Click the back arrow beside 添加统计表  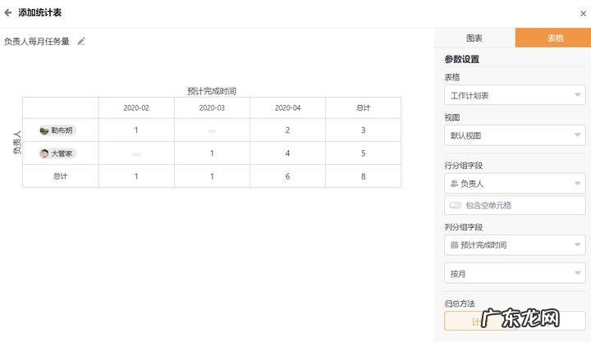pyautogui.click(x=8, y=13)
